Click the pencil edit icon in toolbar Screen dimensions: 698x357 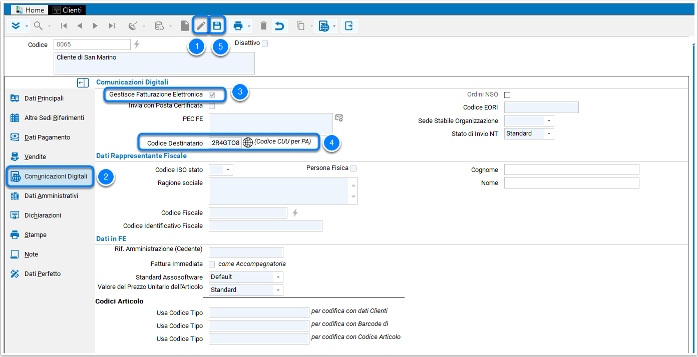(201, 26)
